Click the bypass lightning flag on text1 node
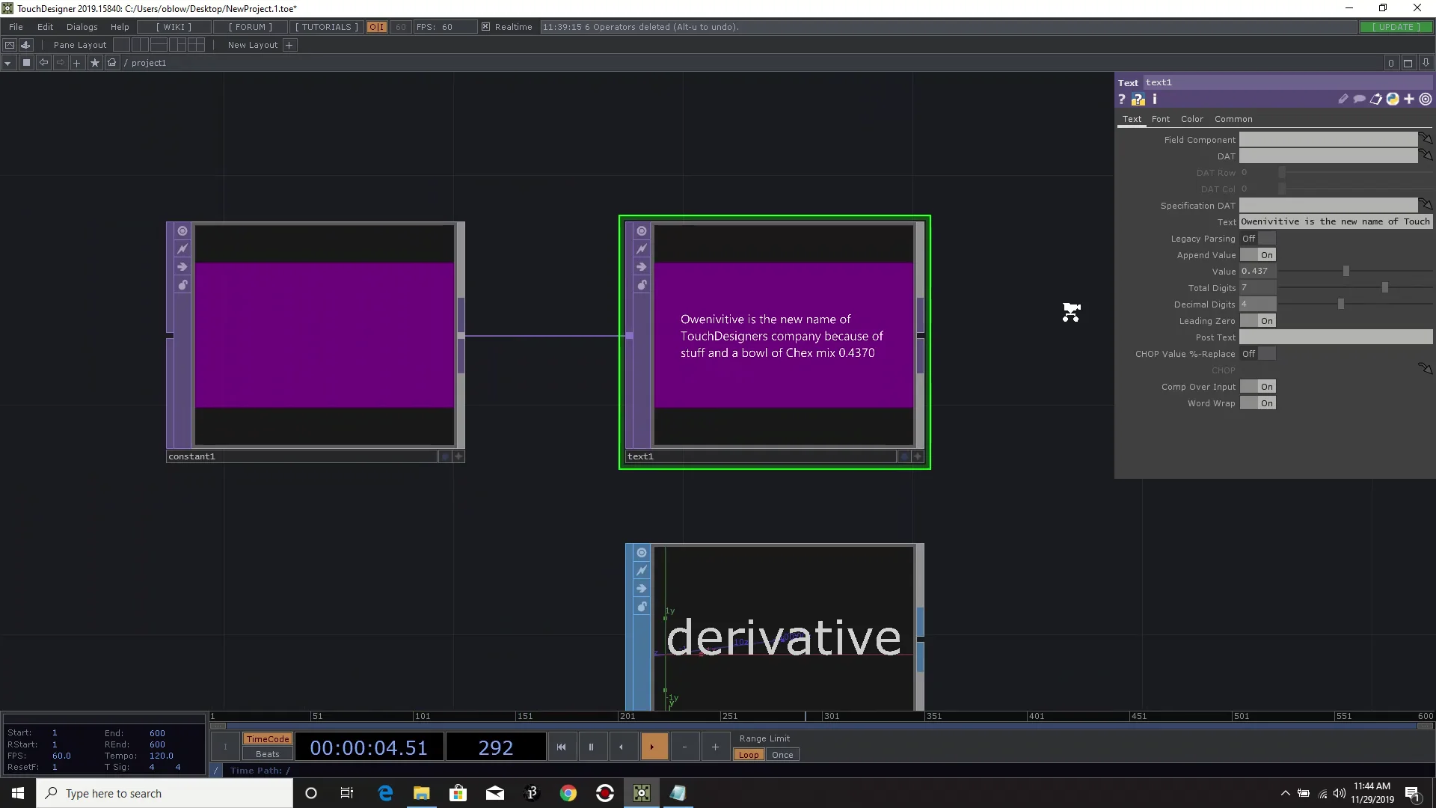This screenshot has width=1436, height=808. click(x=642, y=248)
